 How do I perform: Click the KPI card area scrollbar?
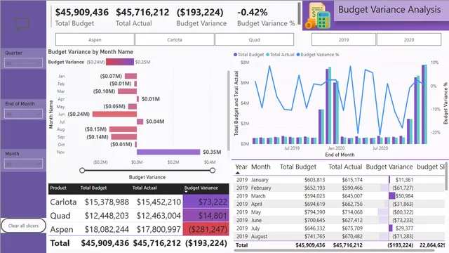coord(299,13)
